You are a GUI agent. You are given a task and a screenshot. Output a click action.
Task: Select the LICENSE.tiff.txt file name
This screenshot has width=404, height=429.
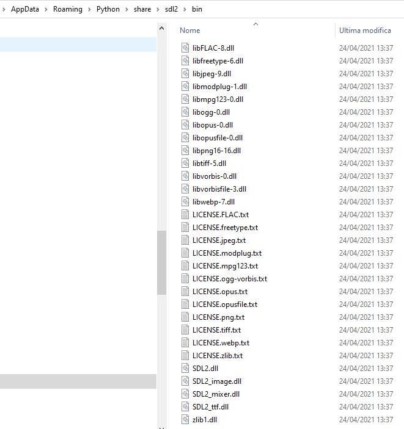coord(216,330)
